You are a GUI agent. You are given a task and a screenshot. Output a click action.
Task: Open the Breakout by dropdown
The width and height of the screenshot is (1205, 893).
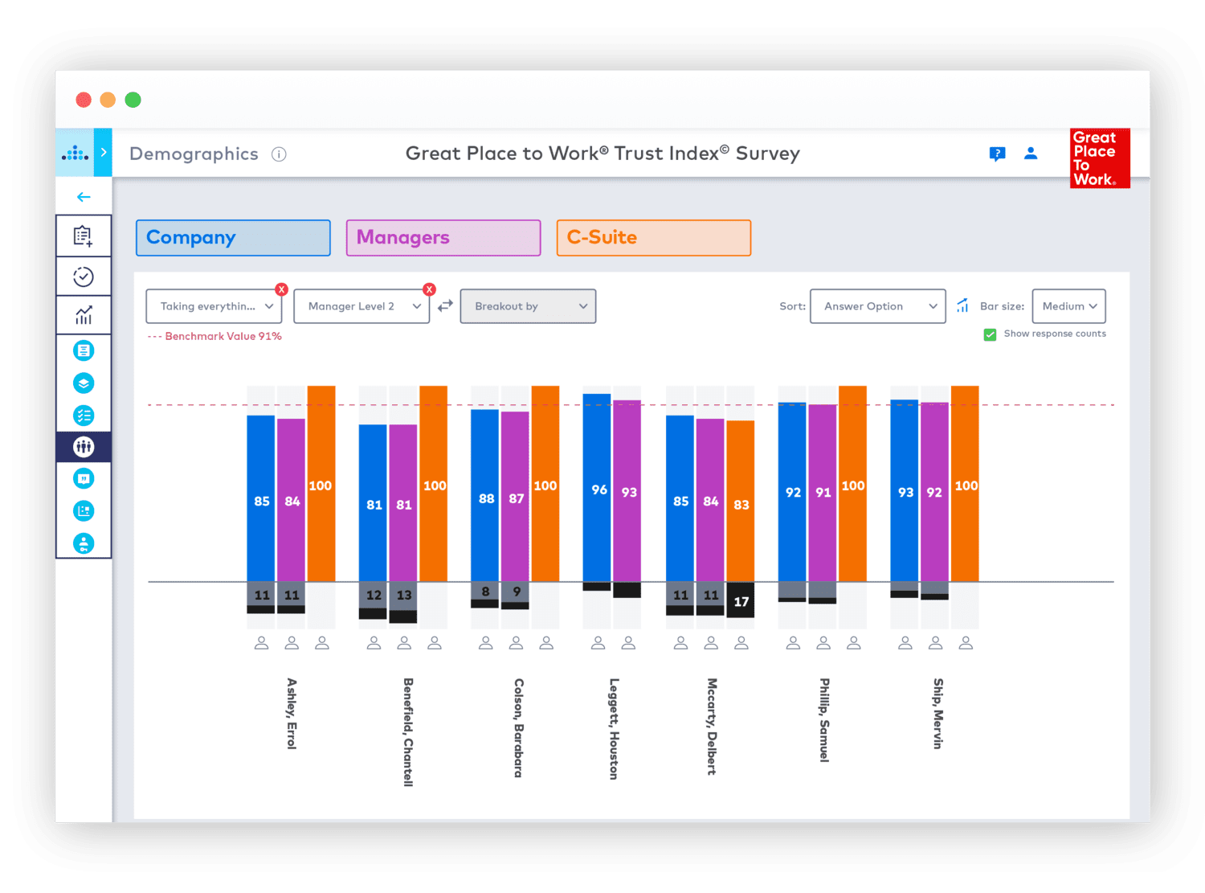(528, 306)
